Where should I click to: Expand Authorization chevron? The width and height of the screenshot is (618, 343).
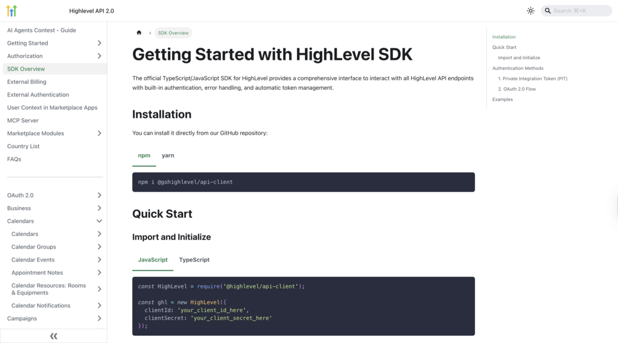tap(100, 56)
